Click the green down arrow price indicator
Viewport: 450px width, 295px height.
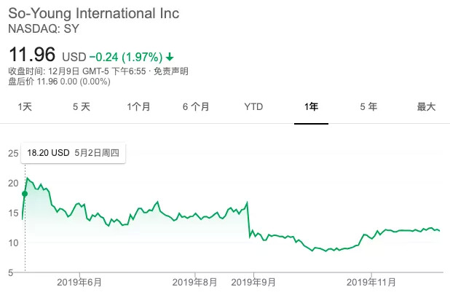coord(170,56)
